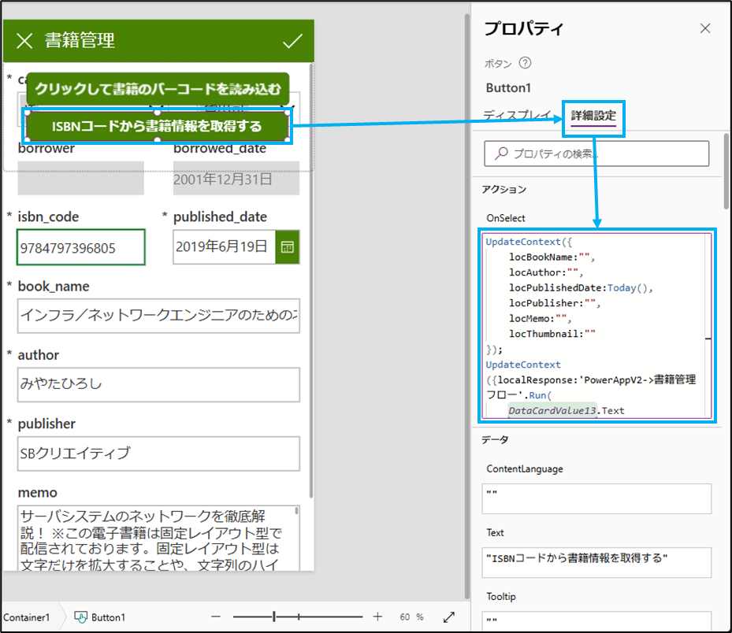Zoom in with the plus icon
The image size is (732, 633).
377,616
